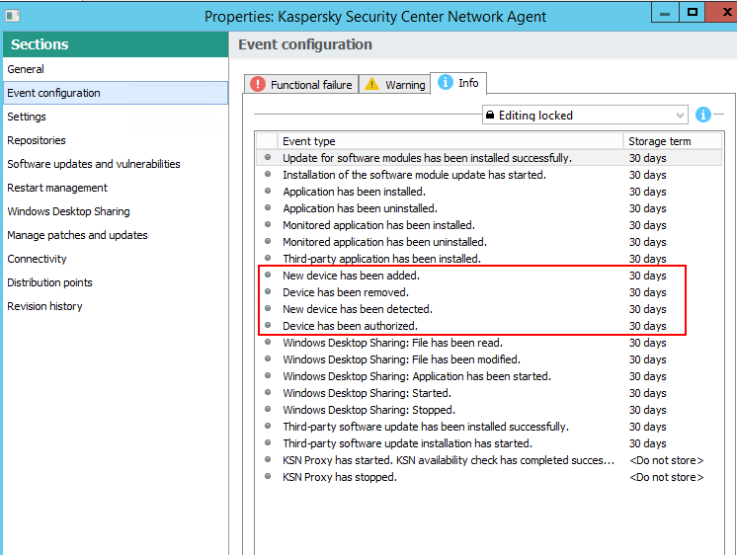Open Windows Desktop Sharing section

click(x=116, y=211)
